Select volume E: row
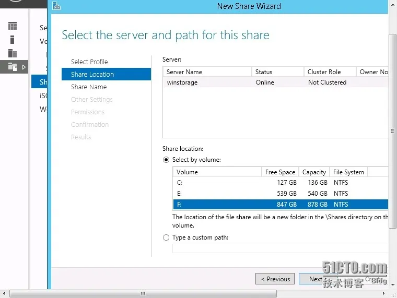397x298 pixels. click(x=281, y=194)
